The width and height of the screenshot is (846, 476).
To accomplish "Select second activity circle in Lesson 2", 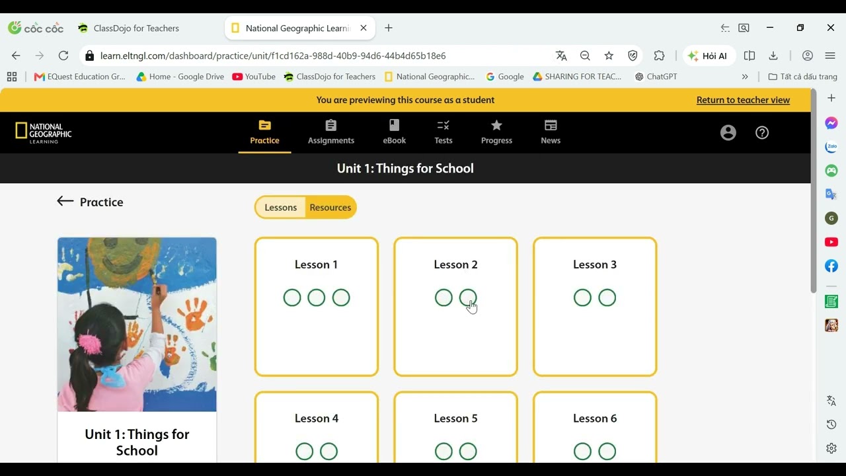I will (468, 297).
